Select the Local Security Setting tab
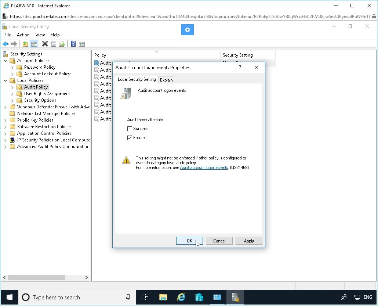Image resolution: width=378 pixels, height=306 pixels. click(137, 79)
